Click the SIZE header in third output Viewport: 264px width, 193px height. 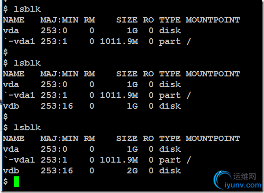[127, 139]
